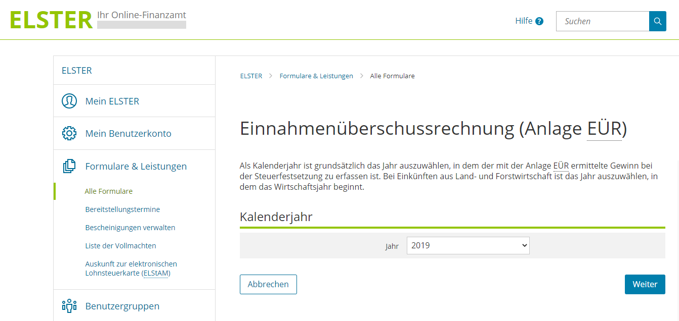The image size is (679, 321).
Task: Navigate to Formulare & Leistungen breadcrumb
Action: [316, 76]
